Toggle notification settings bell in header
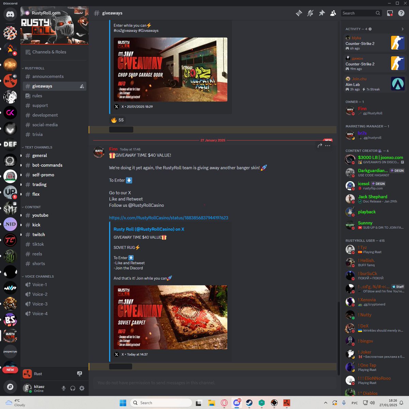The height and width of the screenshot is (409, 409). (x=310, y=13)
